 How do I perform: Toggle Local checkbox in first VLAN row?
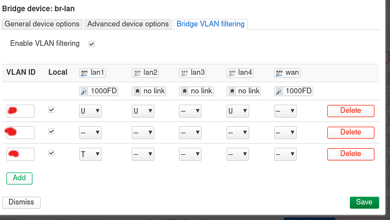point(51,110)
